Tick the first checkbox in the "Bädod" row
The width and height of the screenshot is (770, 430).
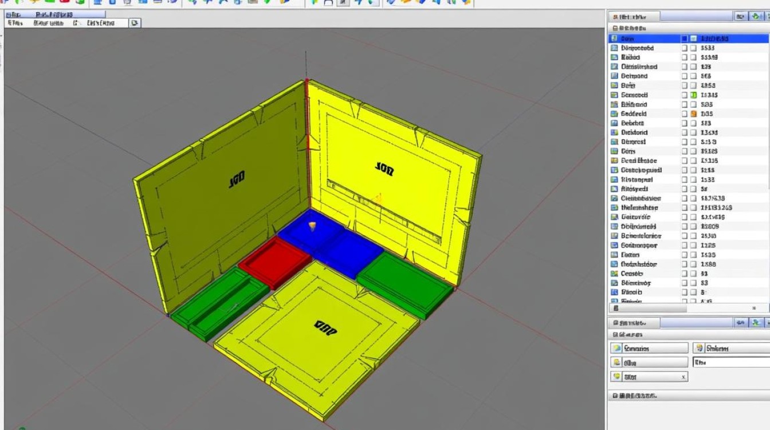click(x=685, y=57)
